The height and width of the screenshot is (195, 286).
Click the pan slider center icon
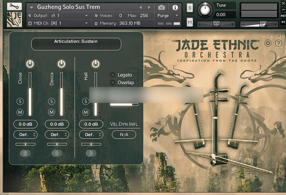pos(216,24)
